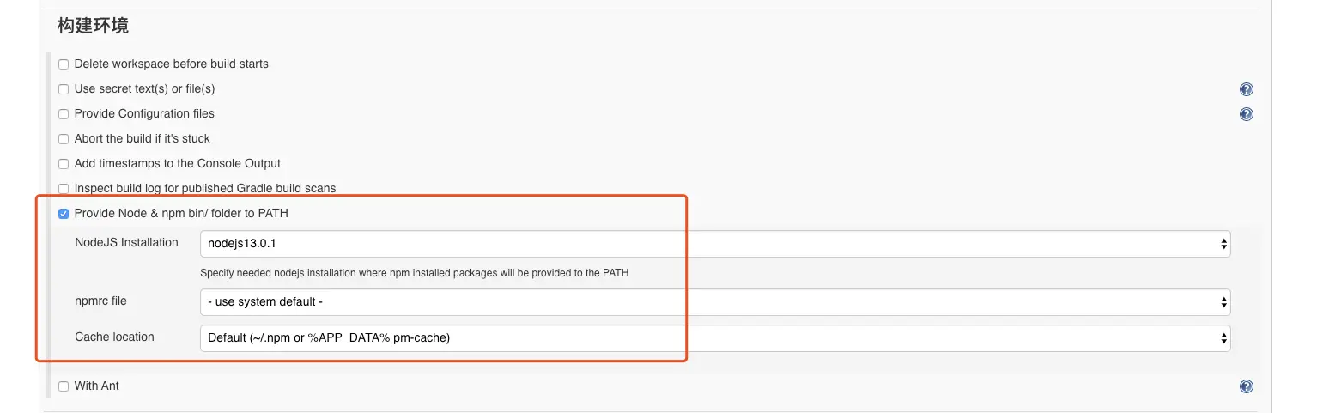
Task: Click the arrow stepper of nodejs13.0.1 select
Action: pyautogui.click(x=1223, y=244)
